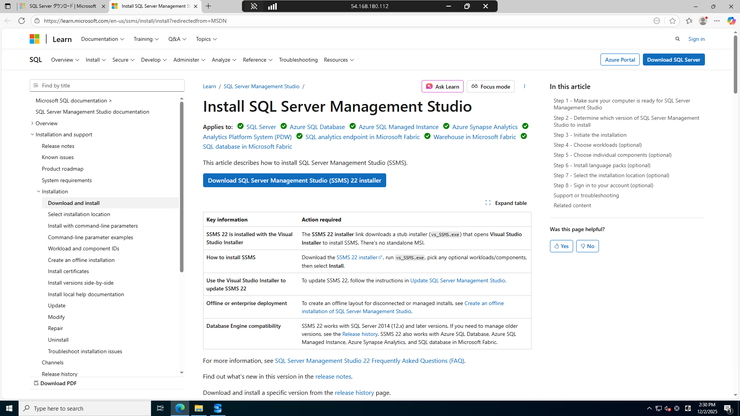Image resolution: width=740 pixels, height=416 pixels.
Task: Click the browser refresh icon
Action: point(22,21)
